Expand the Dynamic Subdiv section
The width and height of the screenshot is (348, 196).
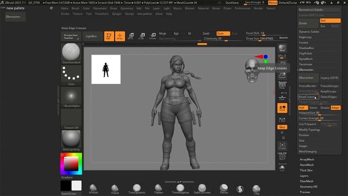pyautogui.click(x=309, y=32)
